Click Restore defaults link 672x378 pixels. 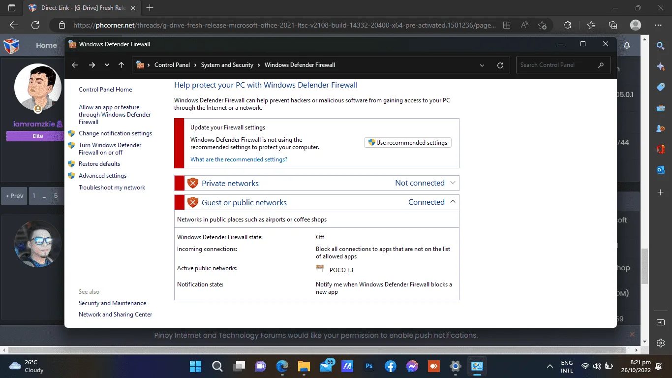[99, 164]
